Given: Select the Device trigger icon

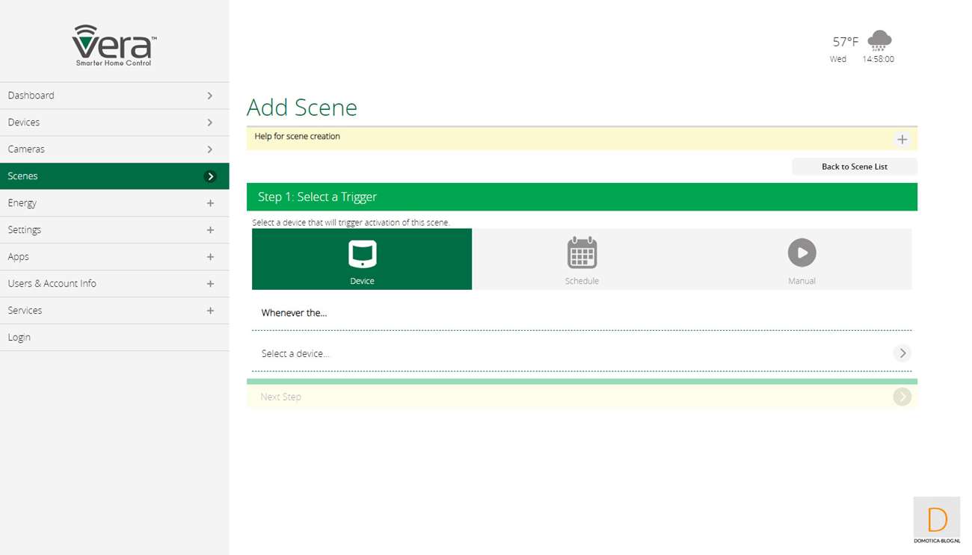Looking at the screenshot, I should click(362, 254).
